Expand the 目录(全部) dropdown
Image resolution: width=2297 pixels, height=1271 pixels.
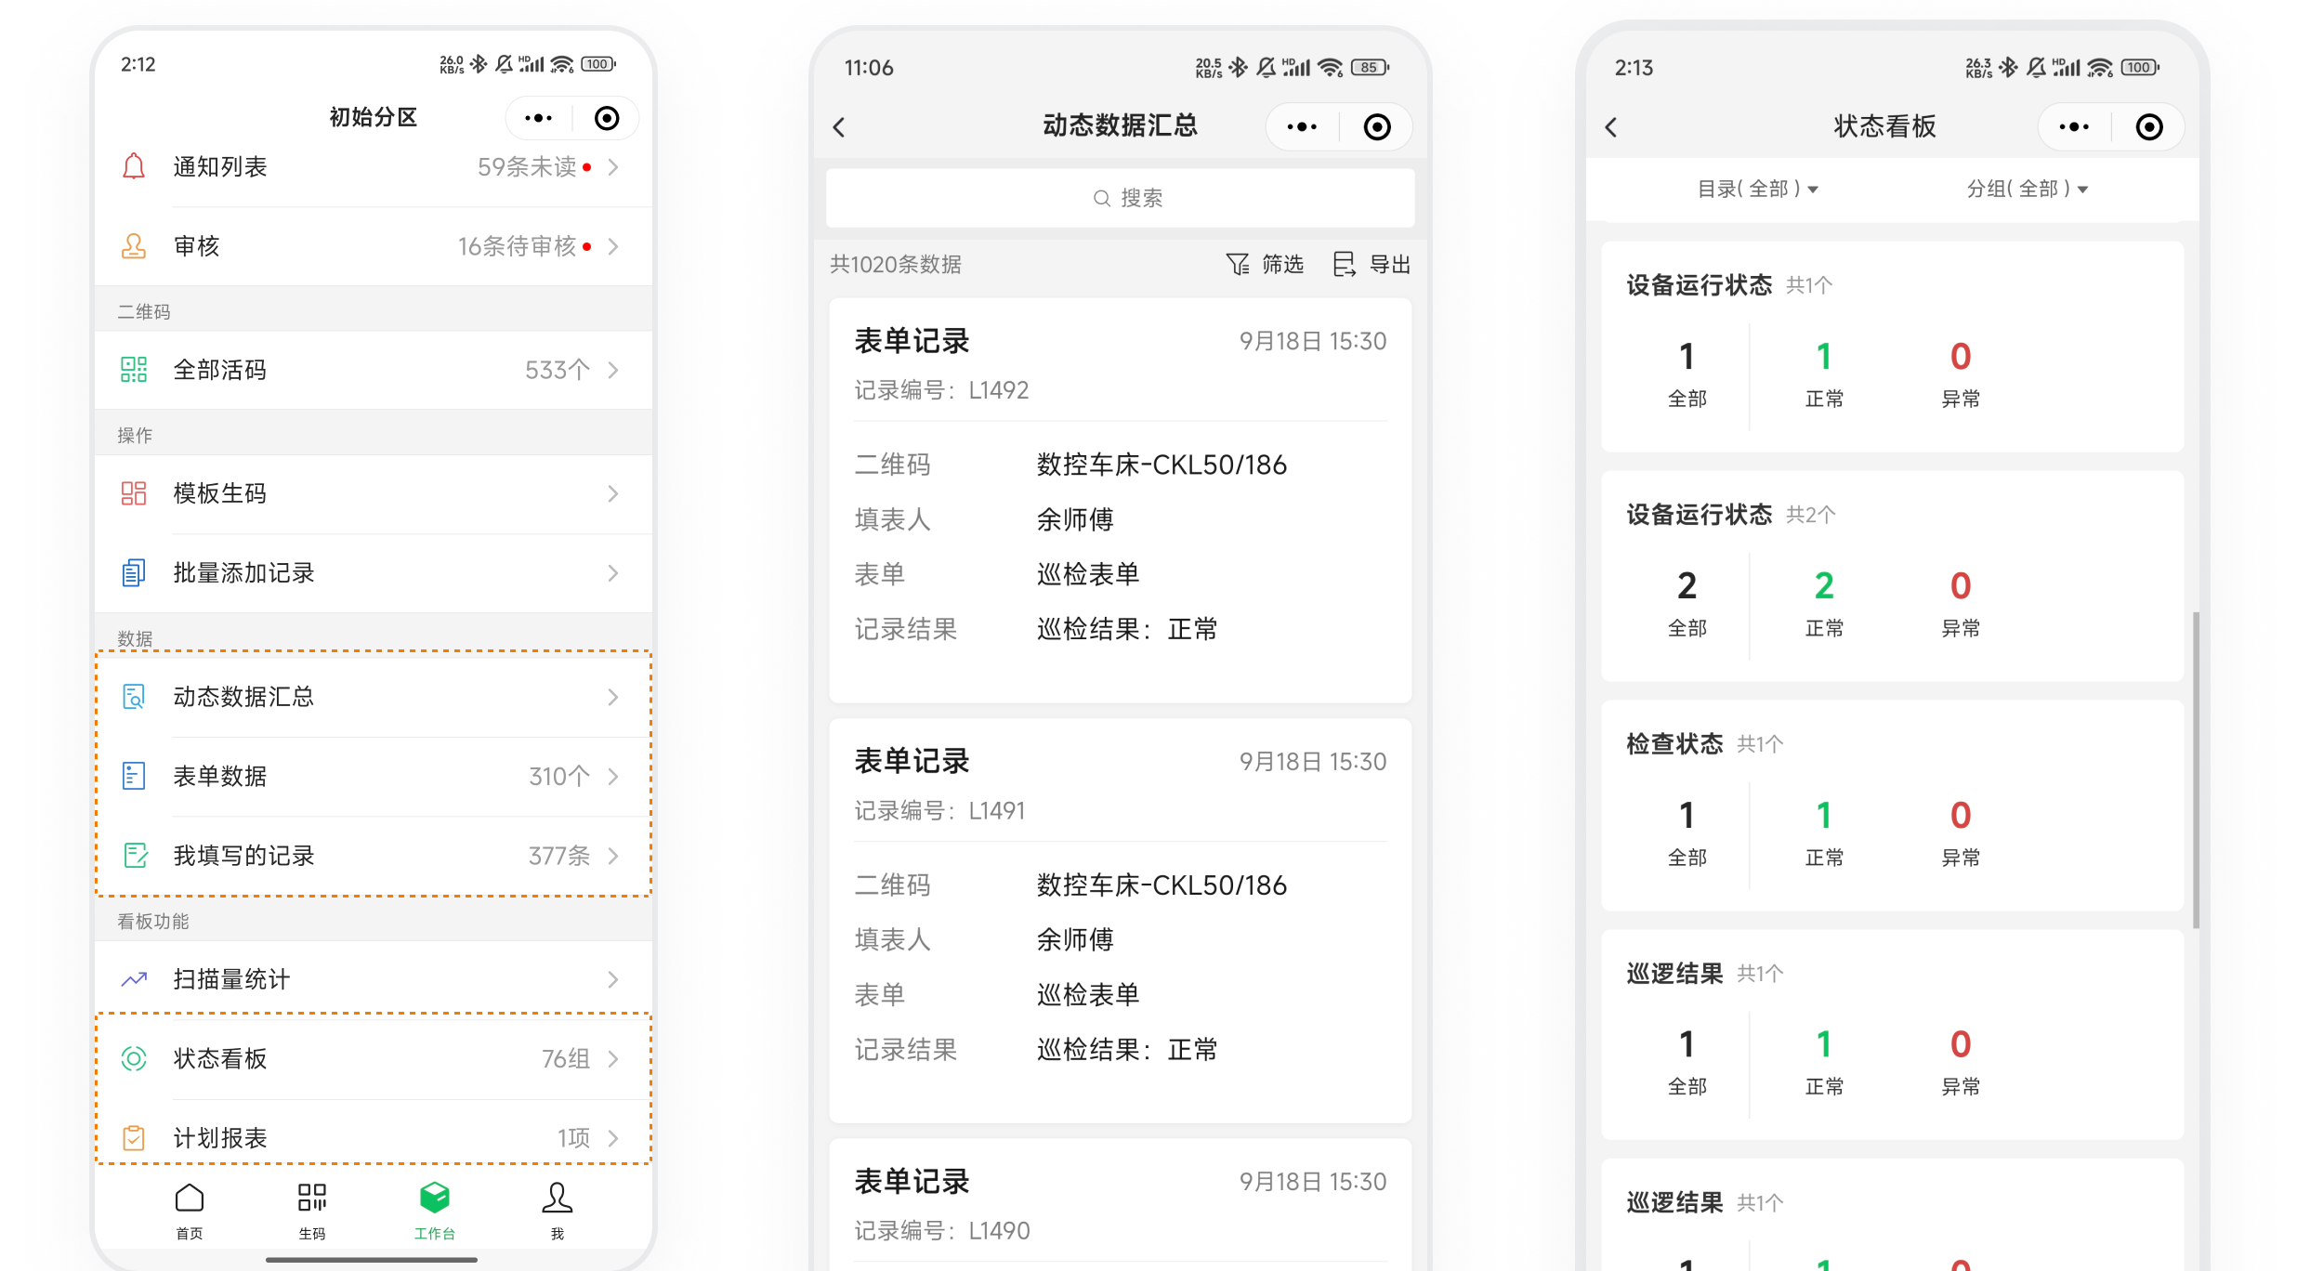pos(1756,190)
